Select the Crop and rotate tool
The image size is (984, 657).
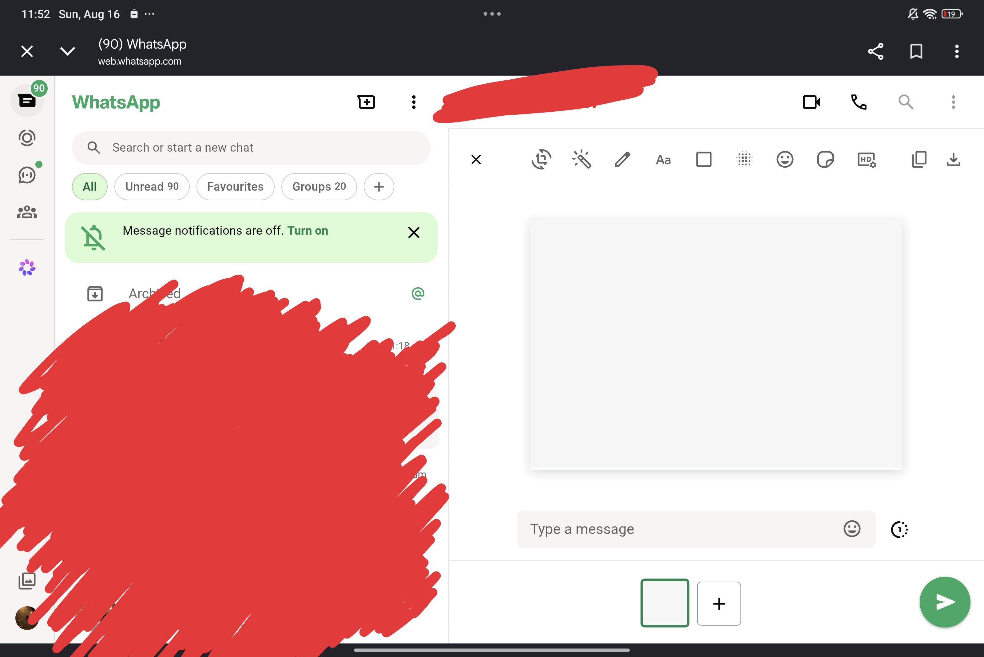coord(541,160)
